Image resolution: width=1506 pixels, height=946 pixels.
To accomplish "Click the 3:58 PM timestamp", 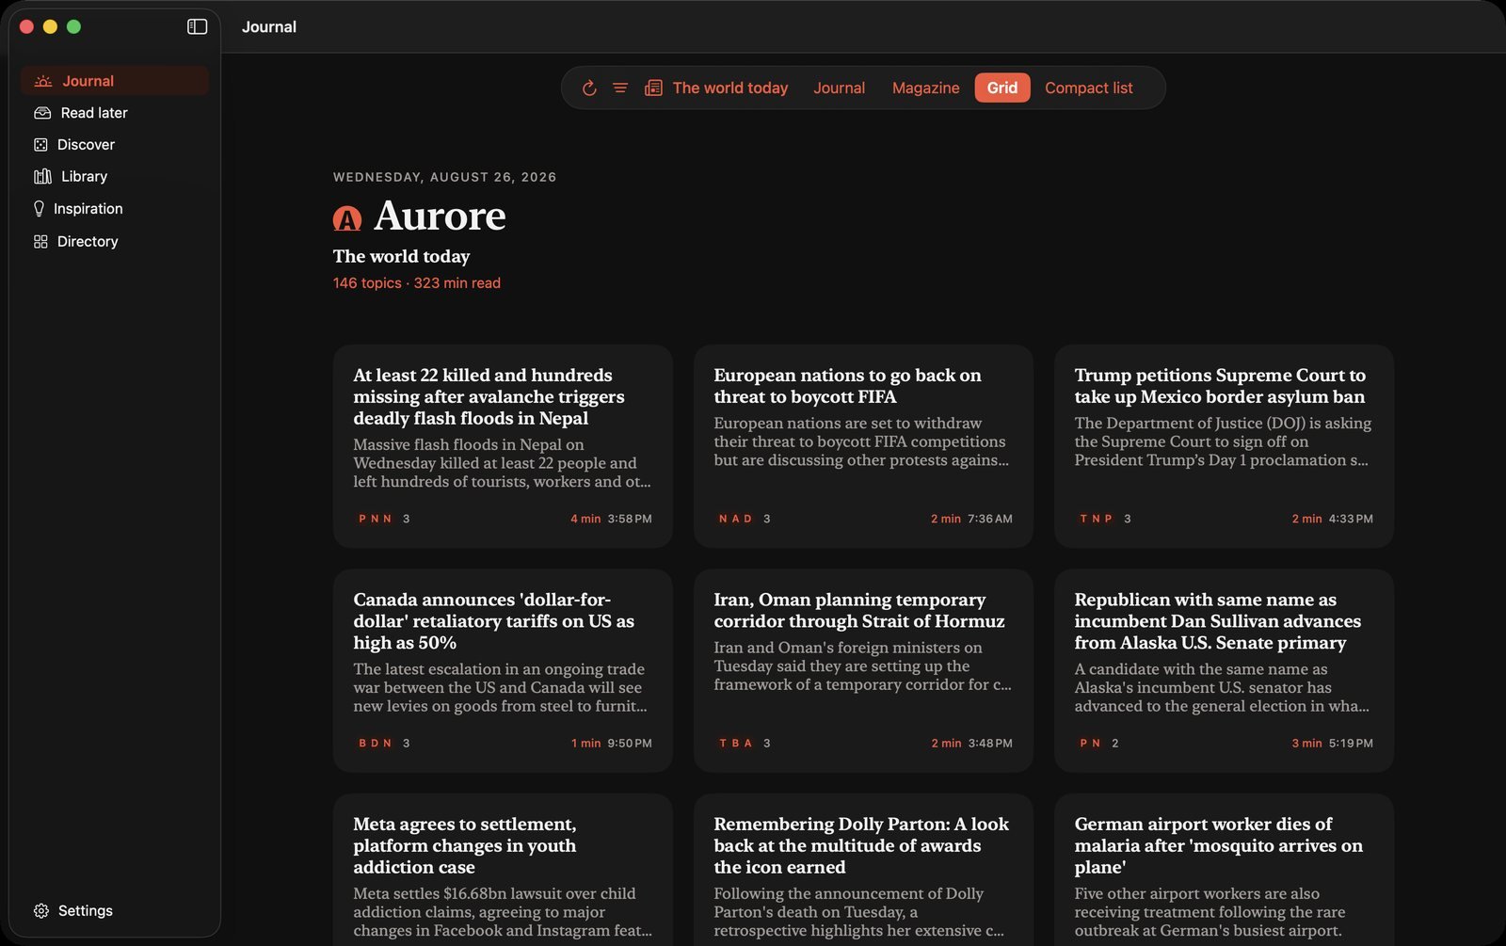I will click(x=630, y=519).
